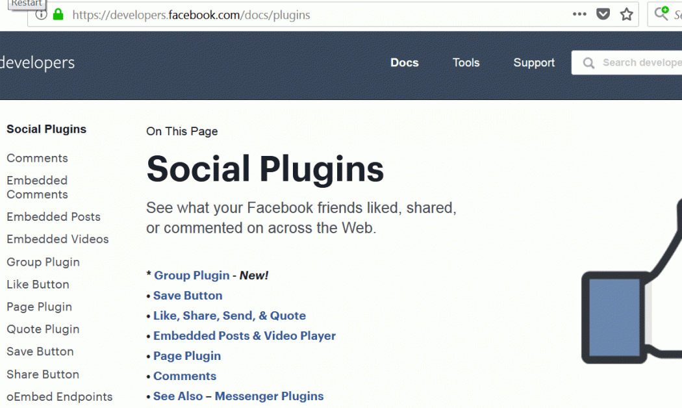682x408 pixels.
Task: Click the URL address bar
Action: (312, 14)
